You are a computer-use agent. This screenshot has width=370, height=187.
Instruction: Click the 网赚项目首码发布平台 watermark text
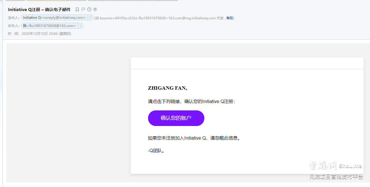coord(336,177)
